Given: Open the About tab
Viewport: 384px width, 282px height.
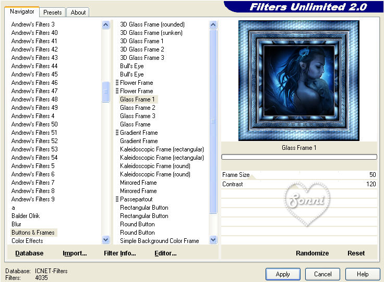Looking at the screenshot, I should point(78,12).
